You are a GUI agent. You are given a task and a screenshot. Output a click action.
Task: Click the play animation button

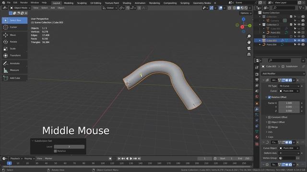[131, 159]
